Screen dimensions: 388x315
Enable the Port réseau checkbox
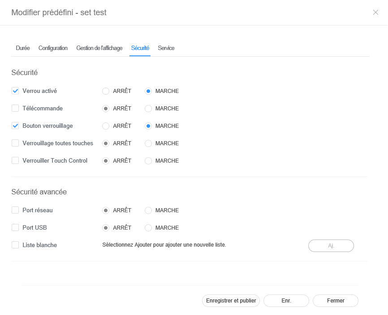[15, 210]
